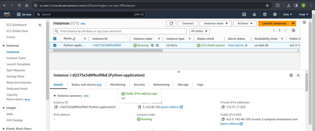Add alarm with the plus icon

pyautogui.click(x=246, y=45)
